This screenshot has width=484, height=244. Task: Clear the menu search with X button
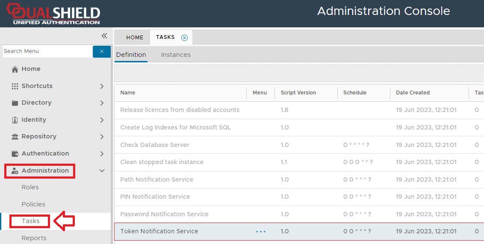[x=102, y=51]
